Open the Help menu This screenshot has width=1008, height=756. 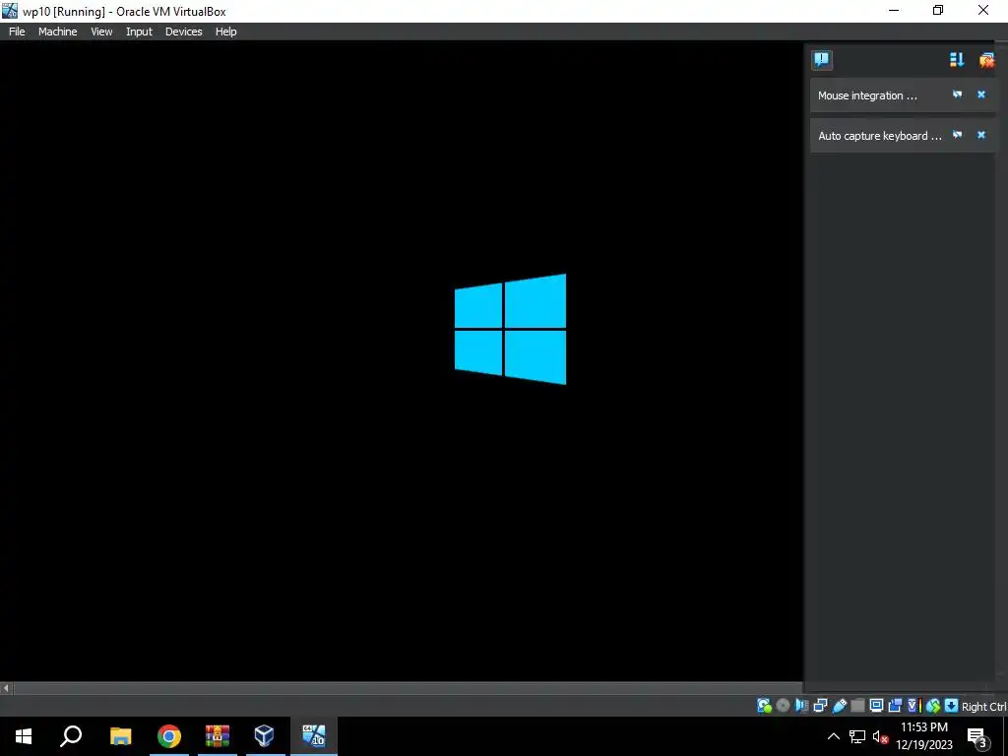coord(225,31)
